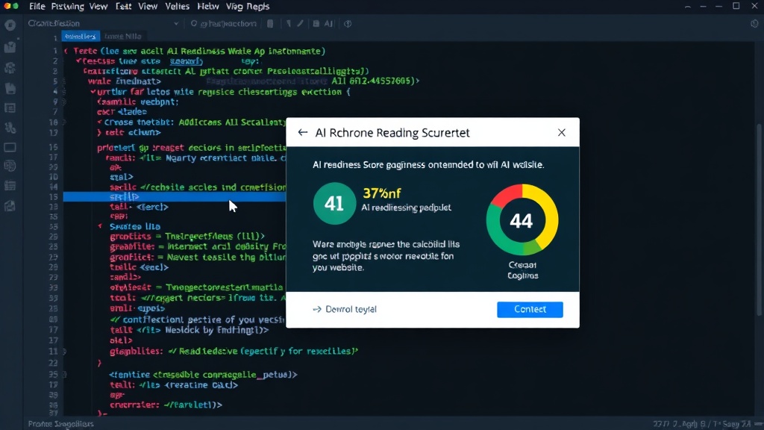Select the highlighted line 15 in editor
This screenshot has height=430, width=764.
coord(175,196)
